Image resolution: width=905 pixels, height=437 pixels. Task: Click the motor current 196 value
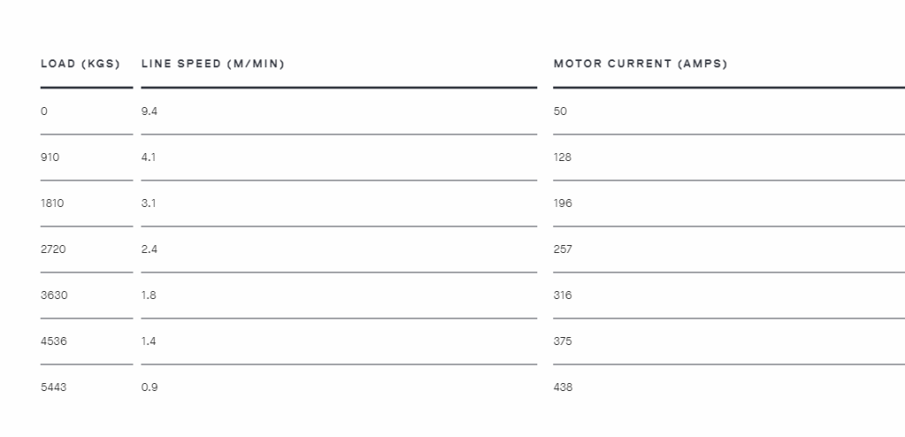coord(563,203)
